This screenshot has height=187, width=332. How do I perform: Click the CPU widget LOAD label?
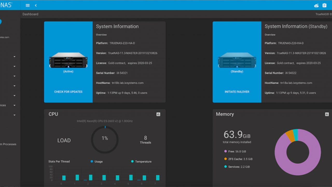(x=64, y=141)
